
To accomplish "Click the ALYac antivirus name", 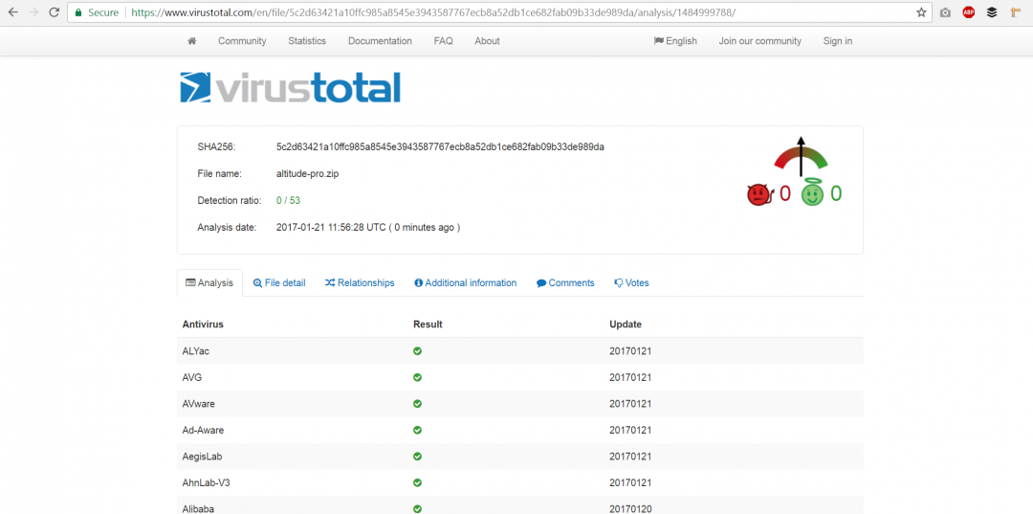I will coord(196,351).
